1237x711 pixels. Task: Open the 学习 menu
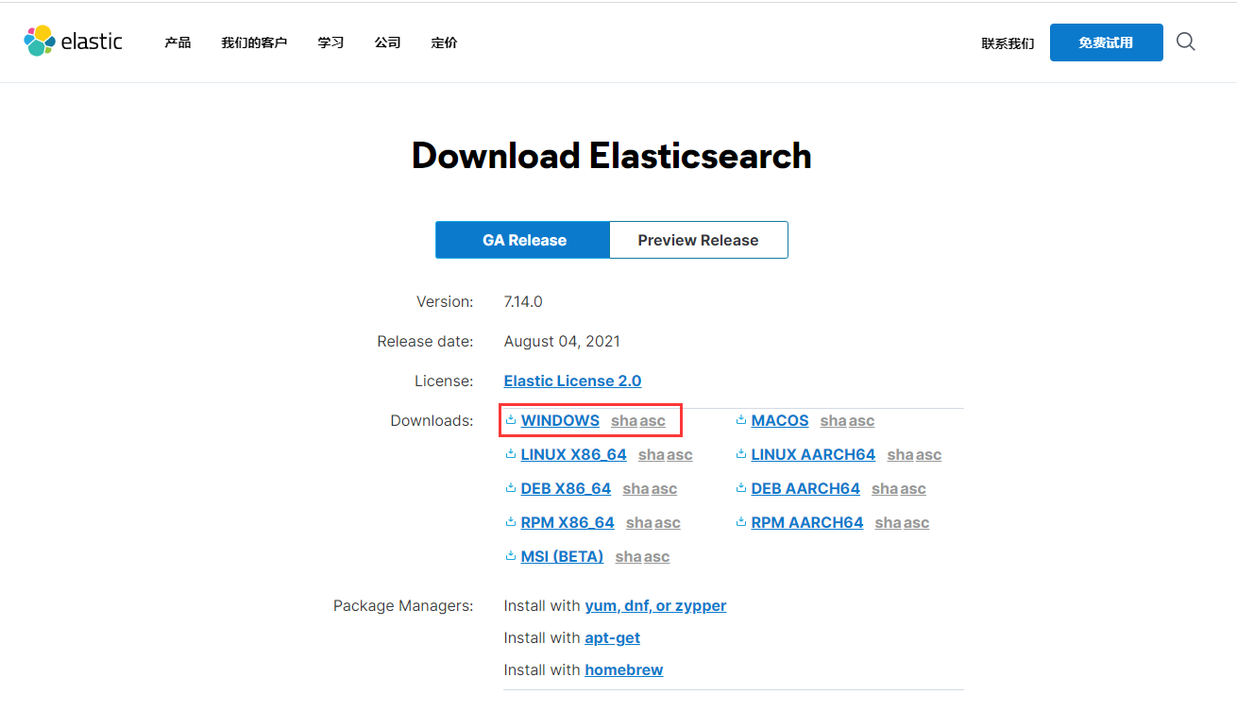point(330,42)
